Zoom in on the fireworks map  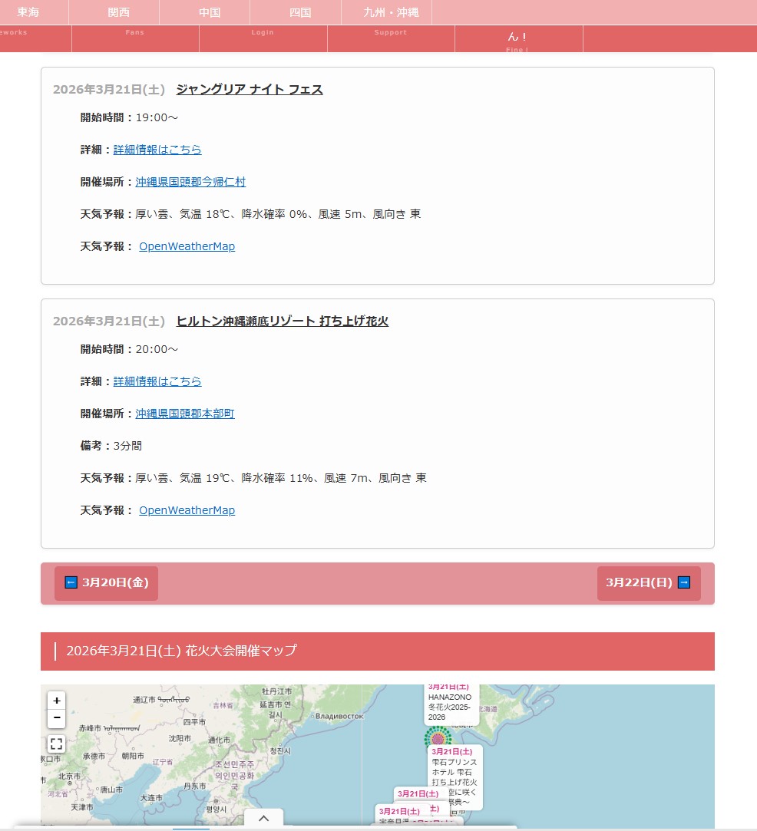tap(56, 701)
